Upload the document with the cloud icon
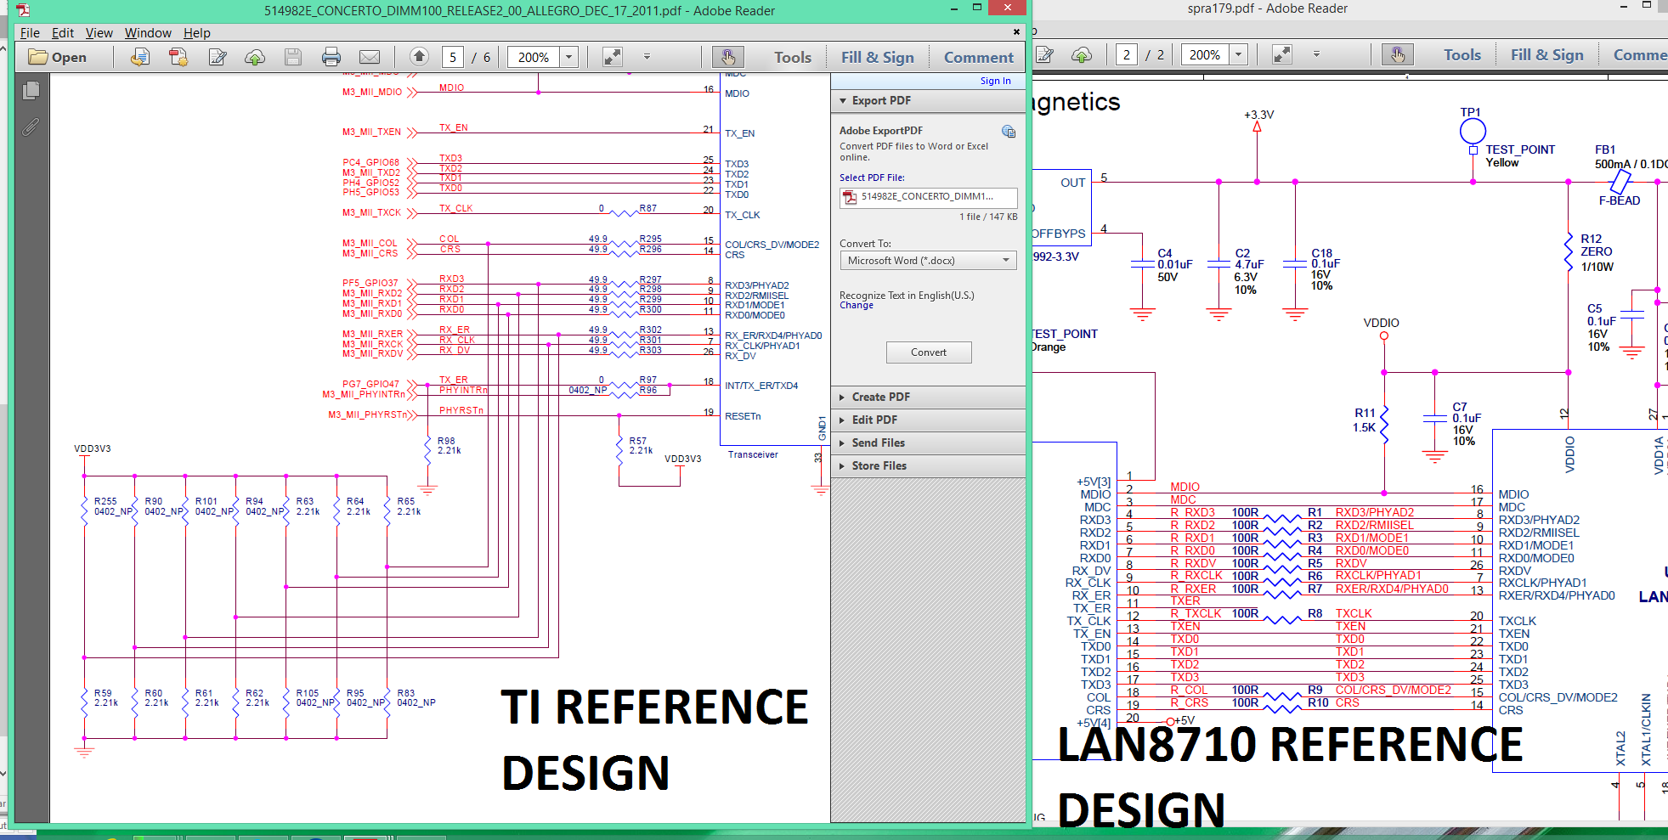The image size is (1668, 840). tap(254, 57)
